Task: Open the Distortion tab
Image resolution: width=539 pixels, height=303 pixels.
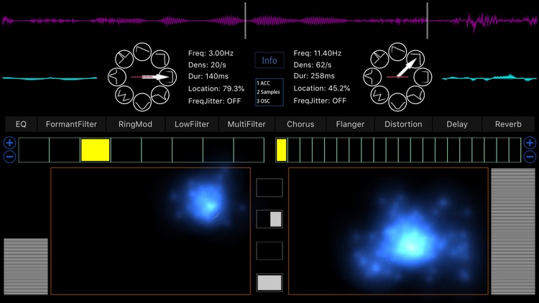Action: (x=403, y=124)
